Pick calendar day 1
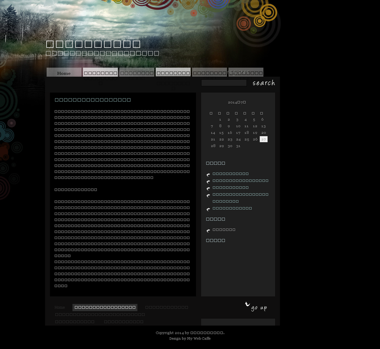Viewport: 380px width, 349px height. (x=220, y=120)
